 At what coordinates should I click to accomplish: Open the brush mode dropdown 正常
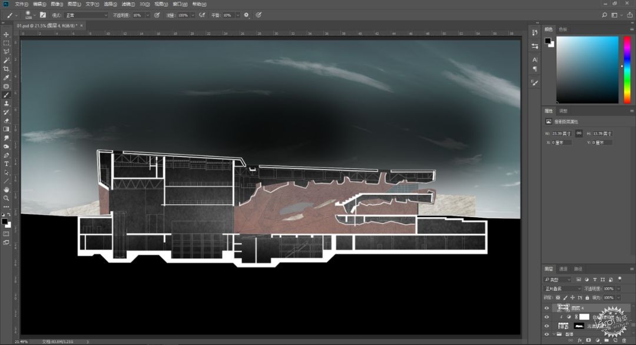[x=87, y=15]
